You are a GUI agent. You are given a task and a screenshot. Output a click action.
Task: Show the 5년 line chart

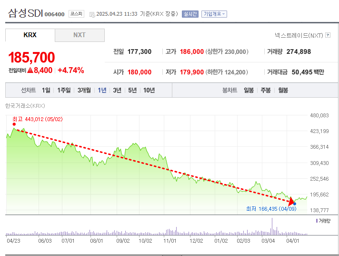(132, 90)
